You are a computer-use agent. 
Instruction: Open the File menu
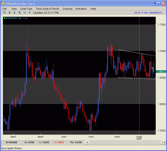5,9
